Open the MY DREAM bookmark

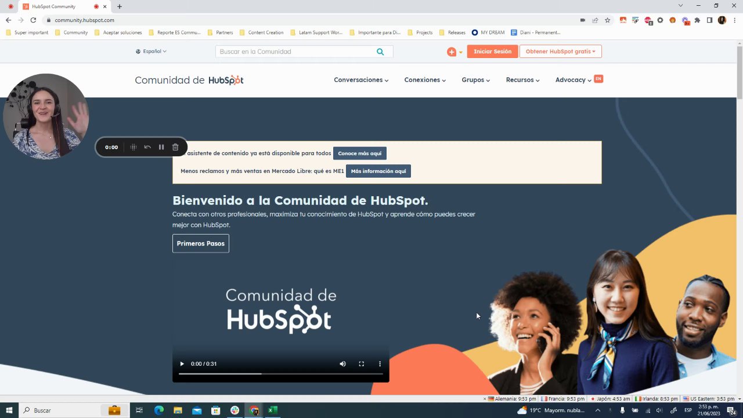[488, 33]
